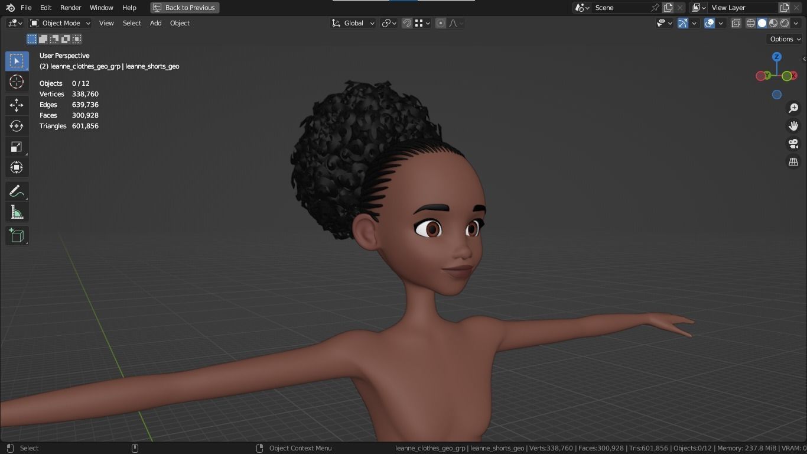Open Global transform orientation dropdown
The image size is (807, 454).
point(353,23)
